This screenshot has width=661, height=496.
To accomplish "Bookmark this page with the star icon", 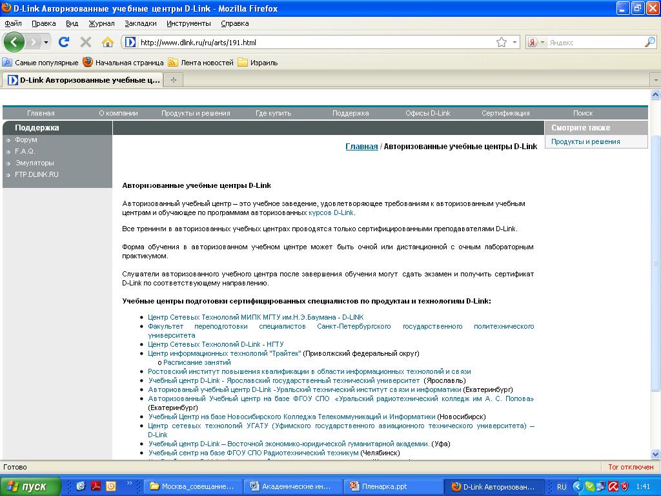I will click(501, 42).
